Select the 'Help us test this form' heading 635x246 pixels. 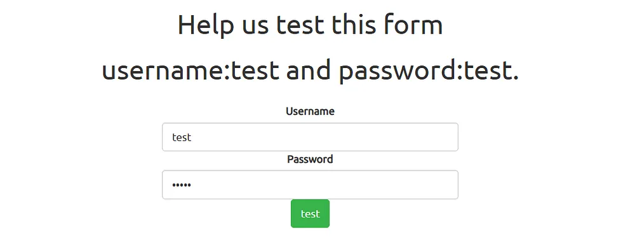(x=310, y=24)
